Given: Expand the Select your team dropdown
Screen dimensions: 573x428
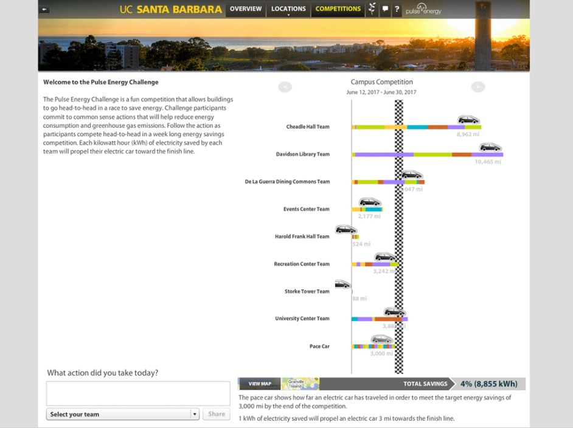Looking at the screenshot, I should pos(123,414).
